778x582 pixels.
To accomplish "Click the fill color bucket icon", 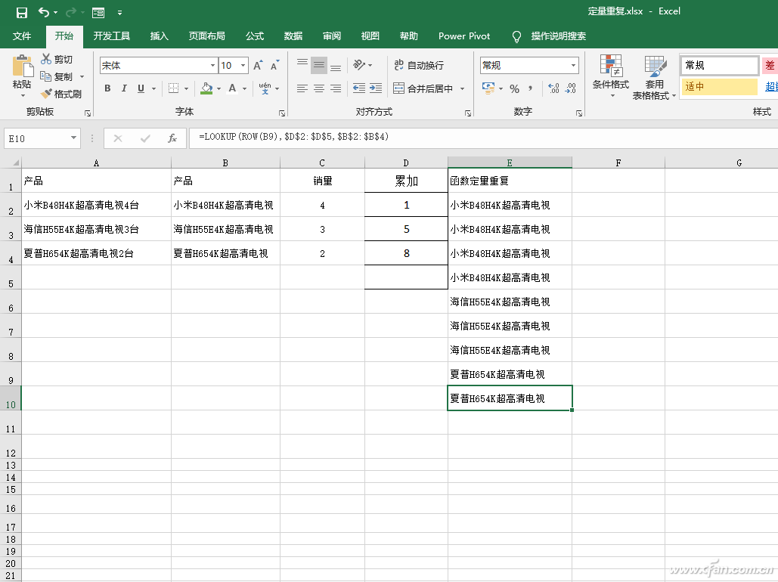I will 207,88.
